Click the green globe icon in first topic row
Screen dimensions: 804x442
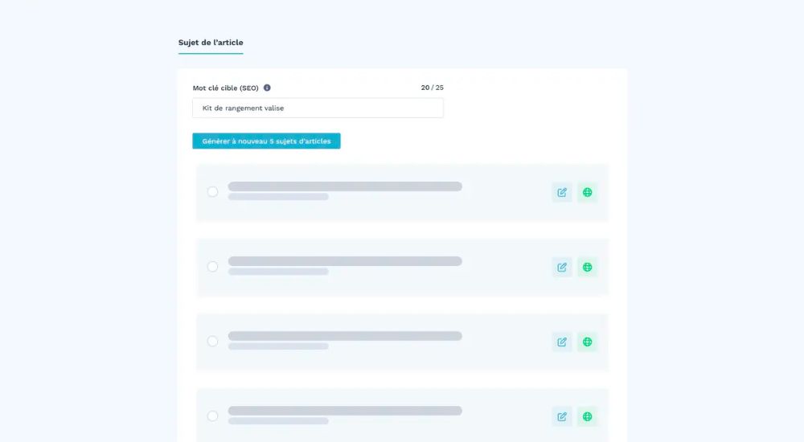tap(588, 192)
